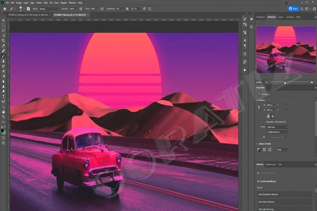
Task: Select the Brush tool in the left toolbar
Action: (x=3, y=56)
